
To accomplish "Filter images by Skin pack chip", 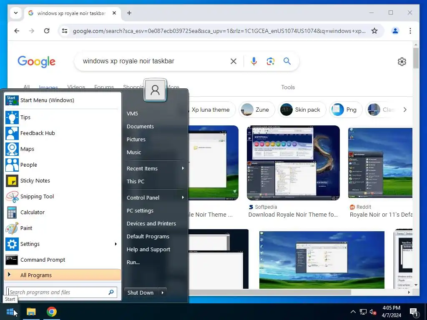I will click(x=302, y=110).
